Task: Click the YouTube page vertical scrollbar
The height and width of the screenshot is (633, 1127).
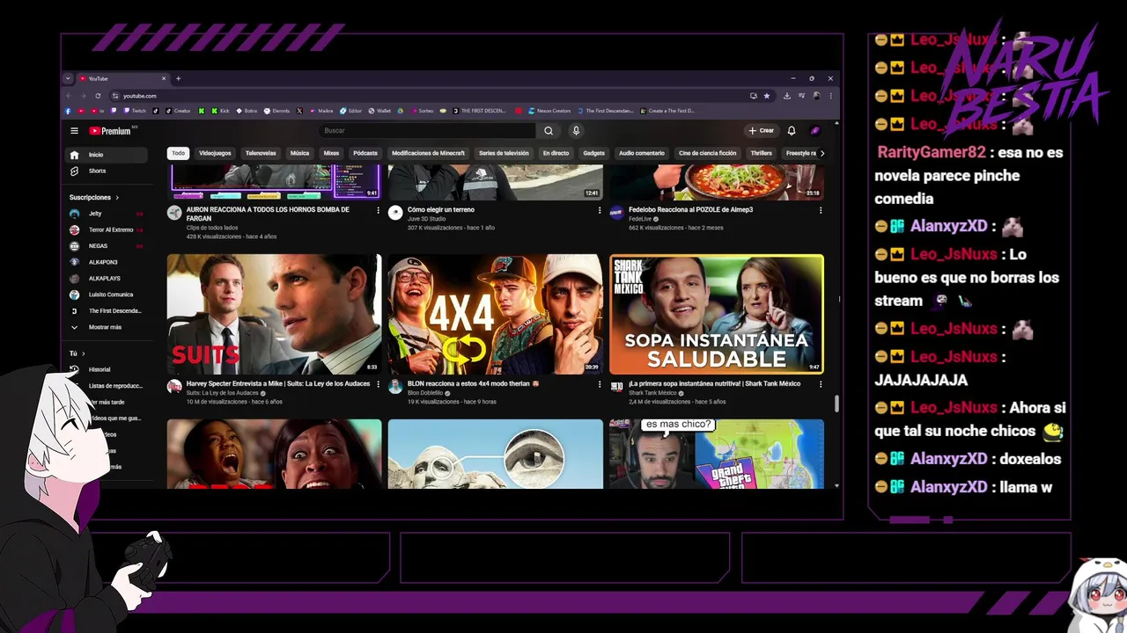Action: tap(836, 404)
